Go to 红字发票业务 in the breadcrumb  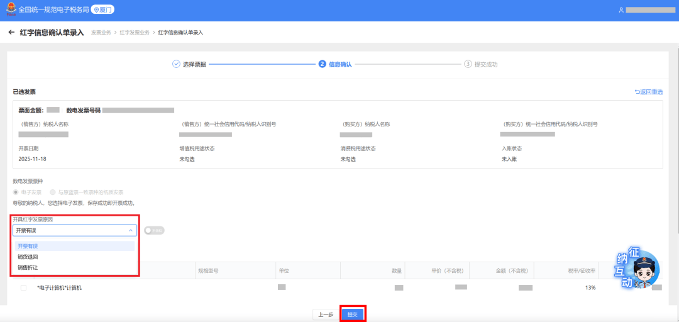135,32
